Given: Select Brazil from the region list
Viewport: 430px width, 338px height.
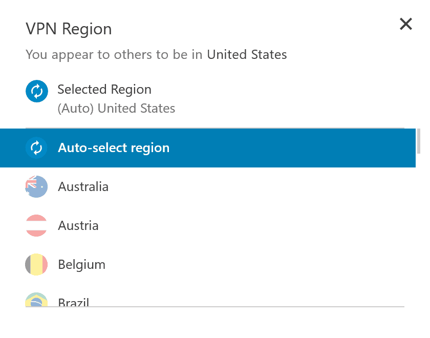Looking at the screenshot, I should (x=74, y=302).
